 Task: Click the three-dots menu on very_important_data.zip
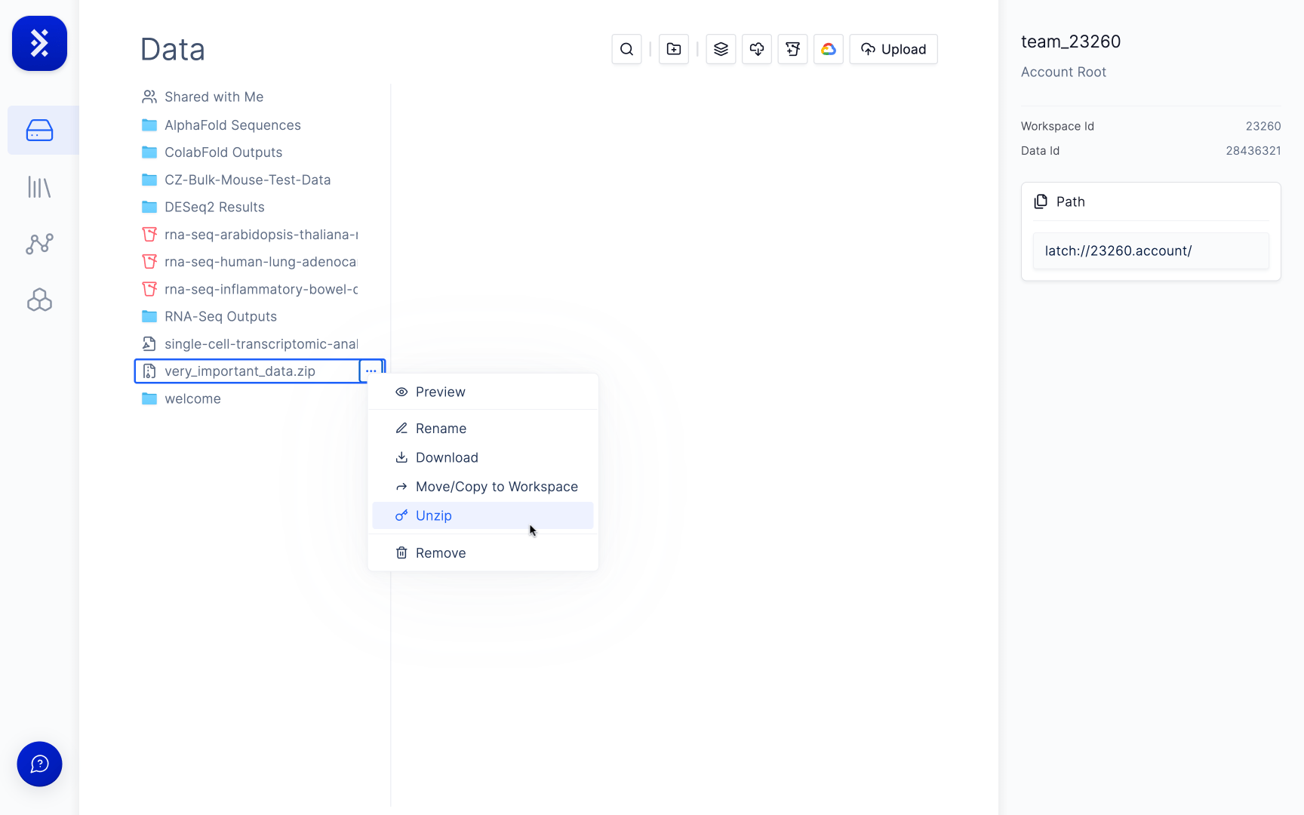click(x=371, y=371)
